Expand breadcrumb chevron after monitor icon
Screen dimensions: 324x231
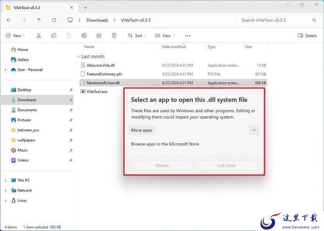pyautogui.click(x=79, y=20)
